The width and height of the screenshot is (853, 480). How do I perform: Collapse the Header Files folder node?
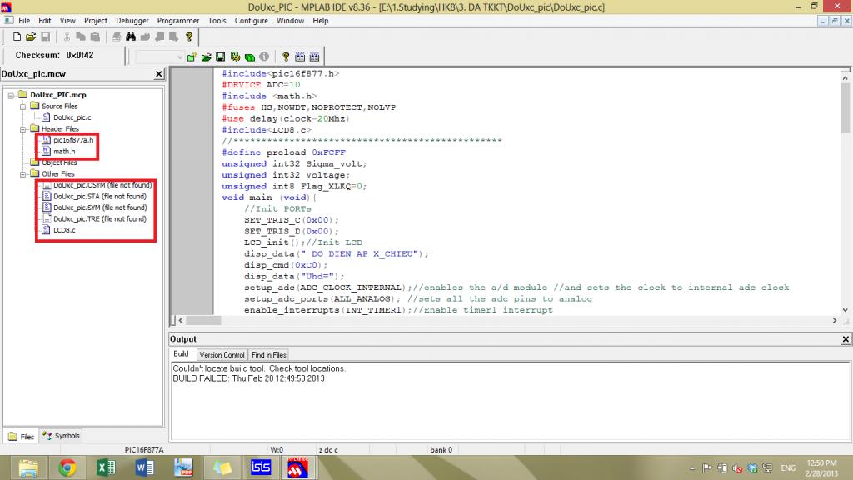click(23, 129)
